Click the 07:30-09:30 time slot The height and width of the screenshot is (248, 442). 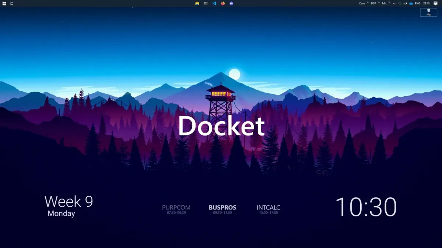[176, 213]
